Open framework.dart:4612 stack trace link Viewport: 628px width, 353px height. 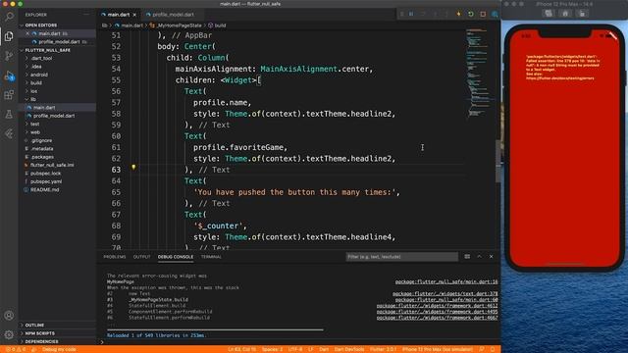click(437, 306)
